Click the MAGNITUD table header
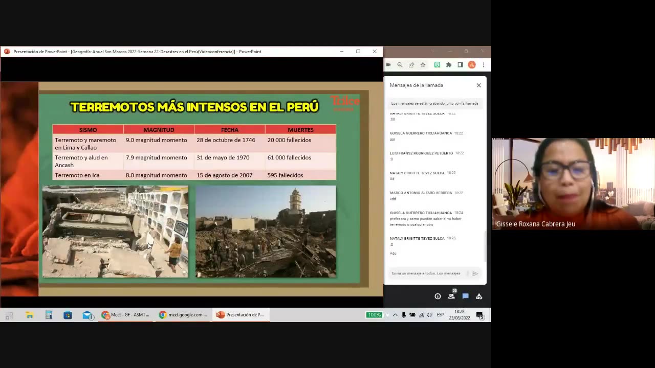 (159, 130)
